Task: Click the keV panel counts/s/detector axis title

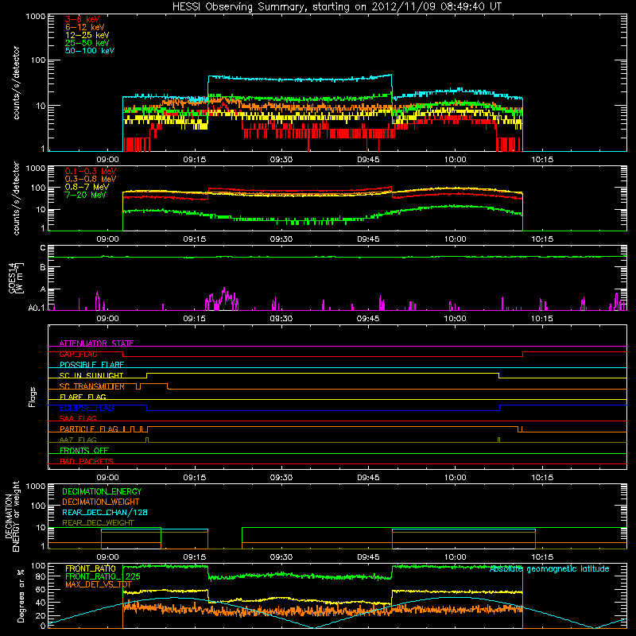Action: click(16, 83)
